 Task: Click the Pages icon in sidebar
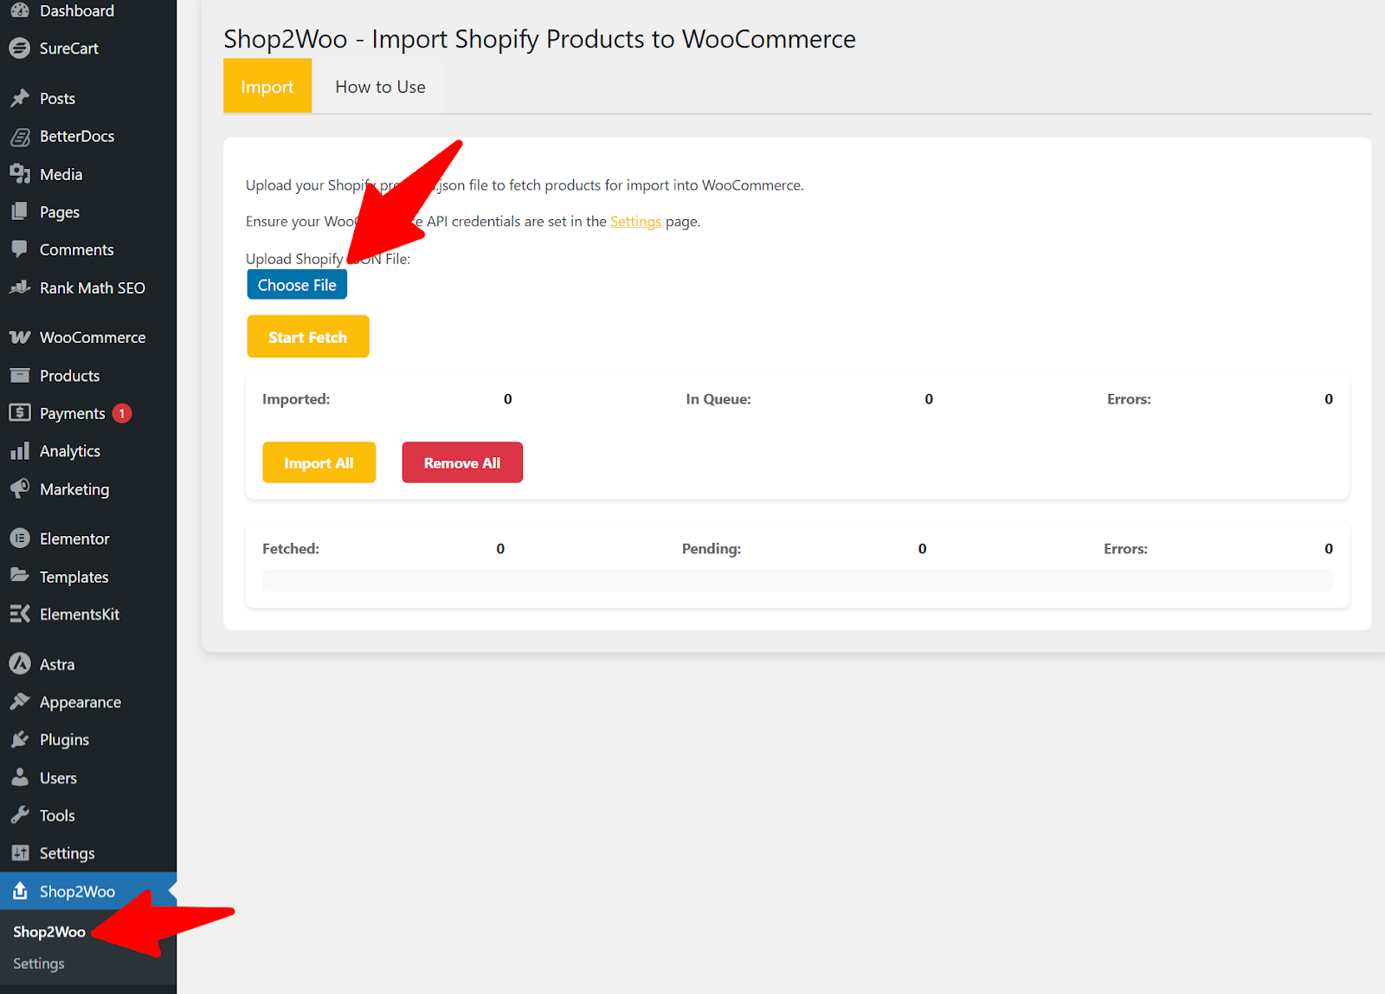pos(19,211)
